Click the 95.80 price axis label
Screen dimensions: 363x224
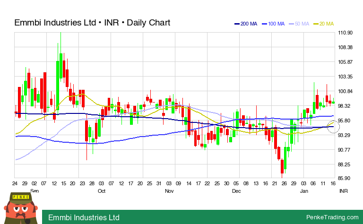coord(345,121)
